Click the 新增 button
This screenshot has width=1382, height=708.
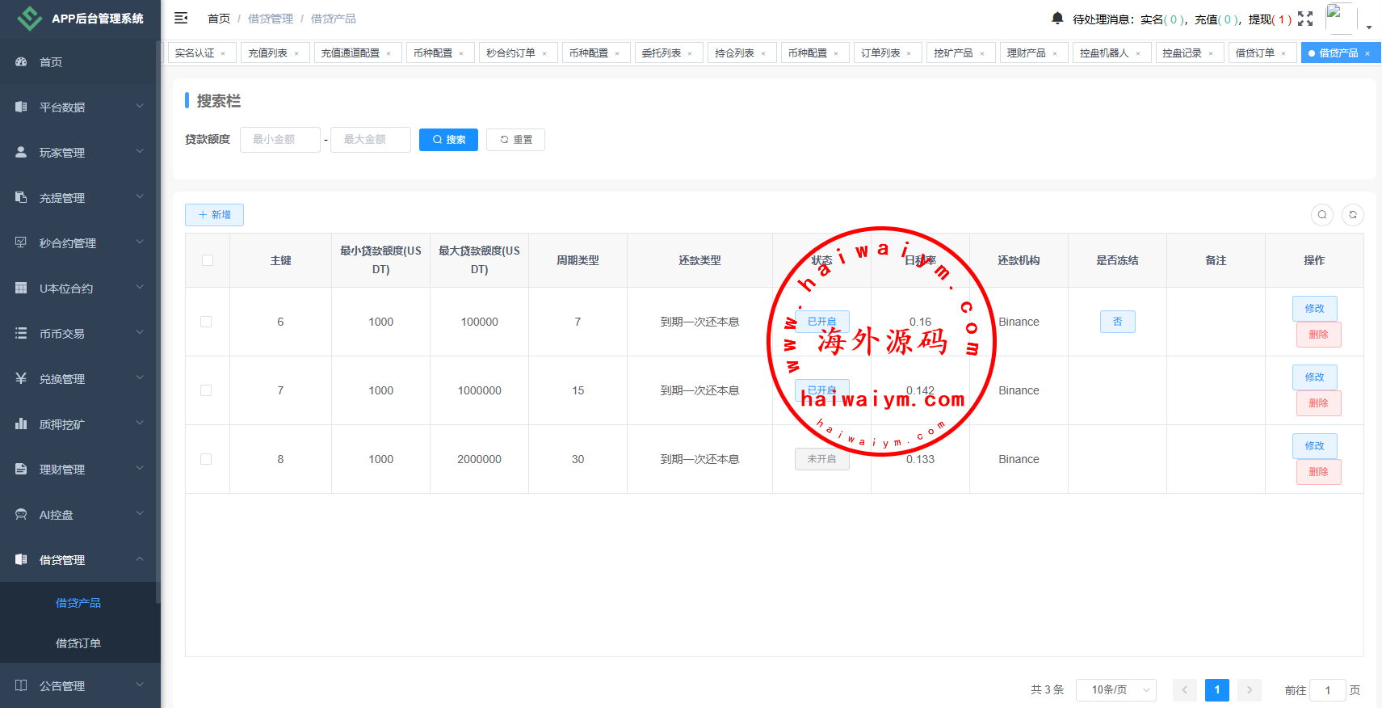coord(214,215)
